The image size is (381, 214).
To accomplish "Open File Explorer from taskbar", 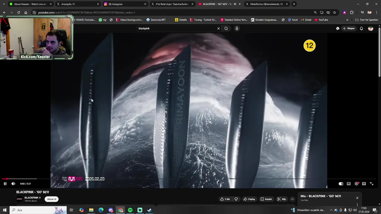I will [x=91, y=210].
